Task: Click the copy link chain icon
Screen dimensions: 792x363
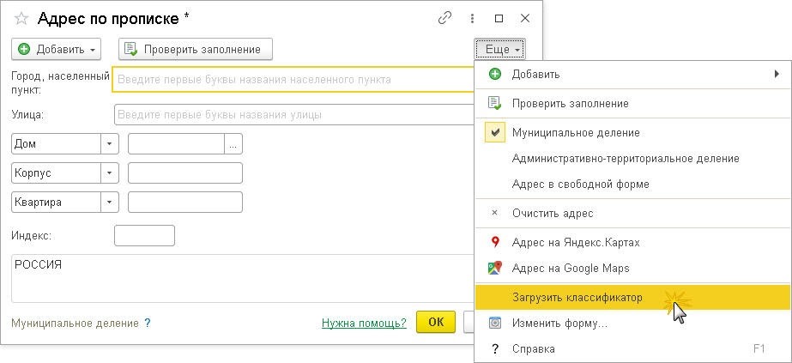Action: tap(444, 18)
